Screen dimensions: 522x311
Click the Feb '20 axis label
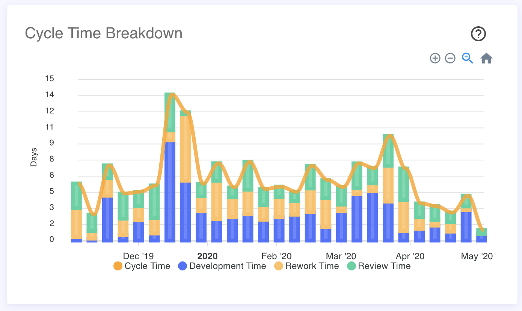[276, 257]
